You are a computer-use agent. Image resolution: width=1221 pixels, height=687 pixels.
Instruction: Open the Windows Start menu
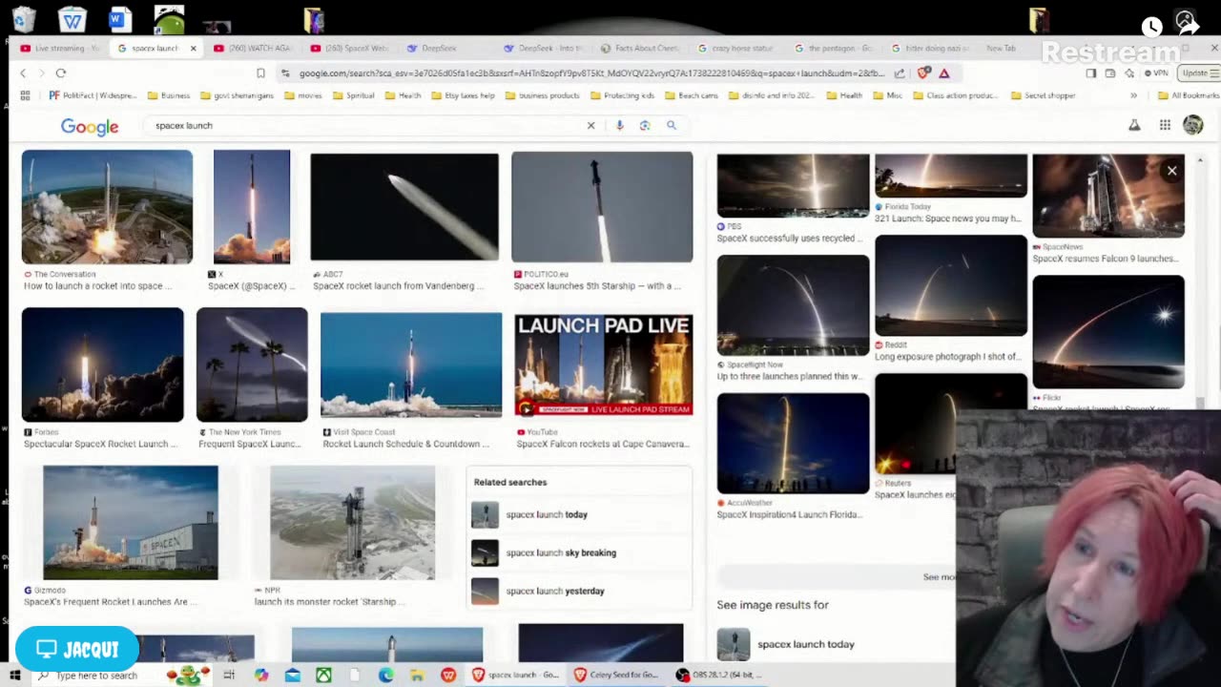click(x=14, y=676)
